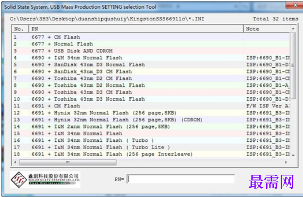Click the 'PN' column header
The image size is (303, 197).
(136, 29)
